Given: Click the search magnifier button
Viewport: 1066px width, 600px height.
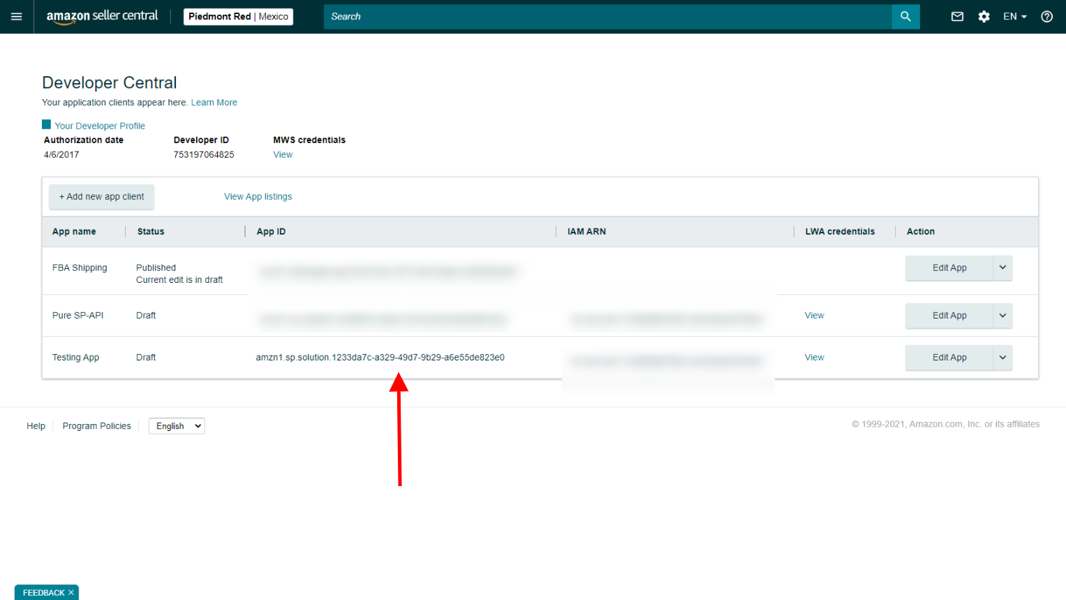Looking at the screenshot, I should [x=905, y=17].
